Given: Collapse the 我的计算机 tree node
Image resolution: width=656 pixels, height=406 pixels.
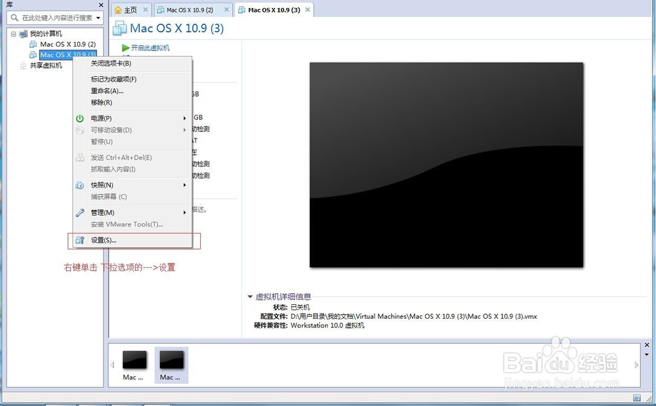Looking at the screenshot, I should point(13,34).
